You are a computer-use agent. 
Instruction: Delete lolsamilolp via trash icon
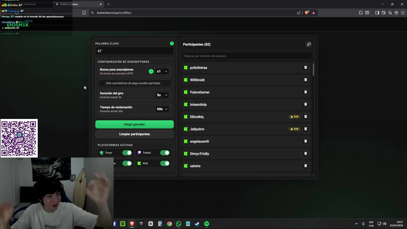[x=306, y=104]
